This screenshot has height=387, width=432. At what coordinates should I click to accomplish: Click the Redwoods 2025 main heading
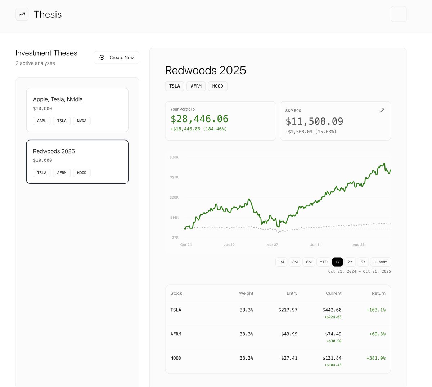coord(206,70)
